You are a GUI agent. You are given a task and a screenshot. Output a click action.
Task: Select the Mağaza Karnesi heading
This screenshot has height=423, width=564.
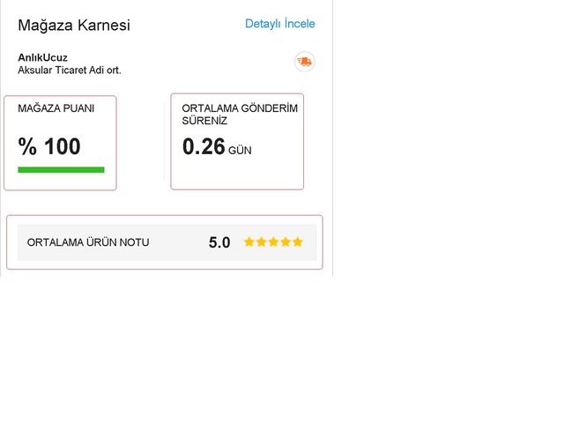tap(74, 26)
